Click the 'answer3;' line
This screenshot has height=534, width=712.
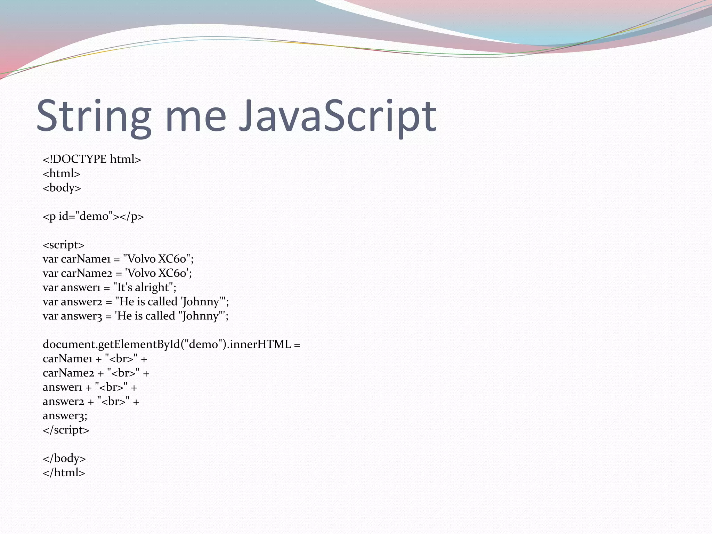[65, 416]
